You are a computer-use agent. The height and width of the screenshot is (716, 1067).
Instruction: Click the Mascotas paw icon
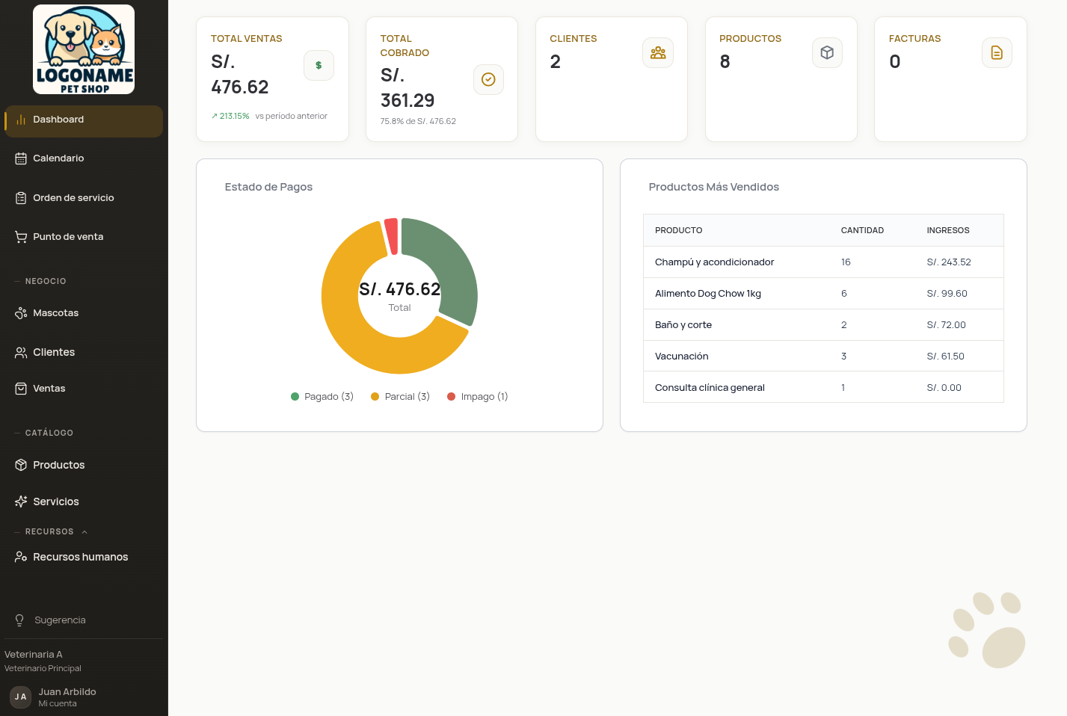[x=21, y=313]
